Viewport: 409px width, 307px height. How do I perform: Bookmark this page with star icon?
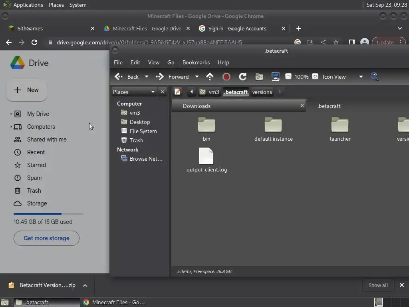[x=336, y=42]
